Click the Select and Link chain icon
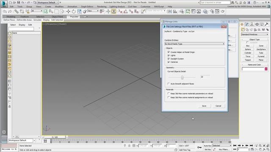The height and width of the screenshot is (152, 271). click(16, 11)
